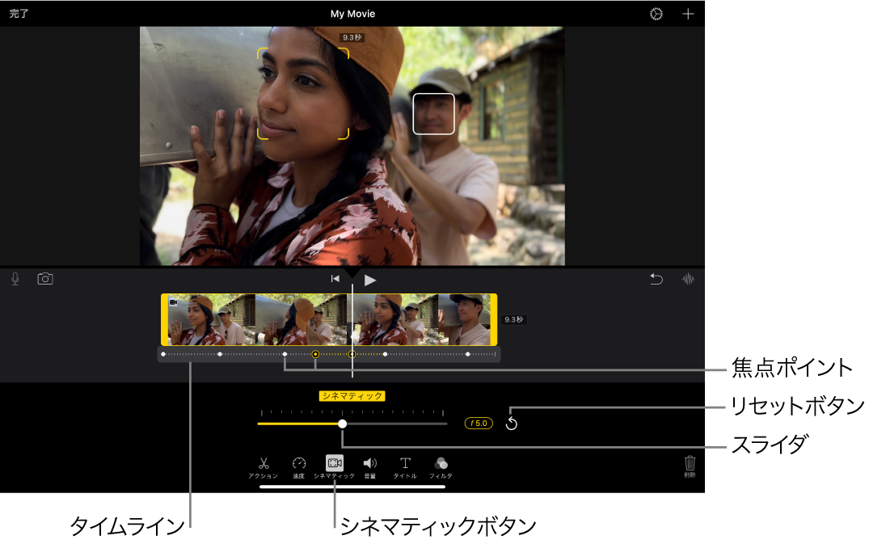The width and height of the screenshot is (869, 544).
Task: Click the clip's left yellow trim handle
Action: pos(165,319)
